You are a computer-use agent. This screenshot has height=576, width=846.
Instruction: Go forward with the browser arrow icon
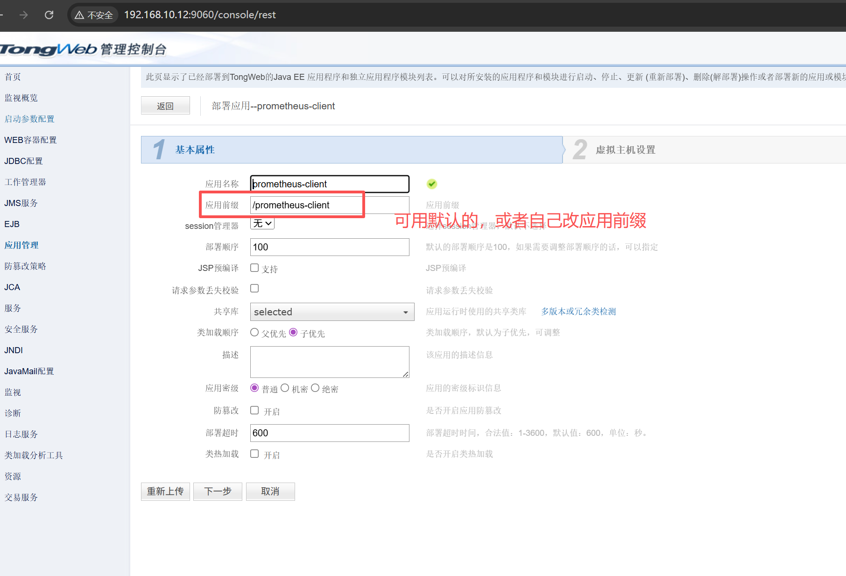pos(24,15)
